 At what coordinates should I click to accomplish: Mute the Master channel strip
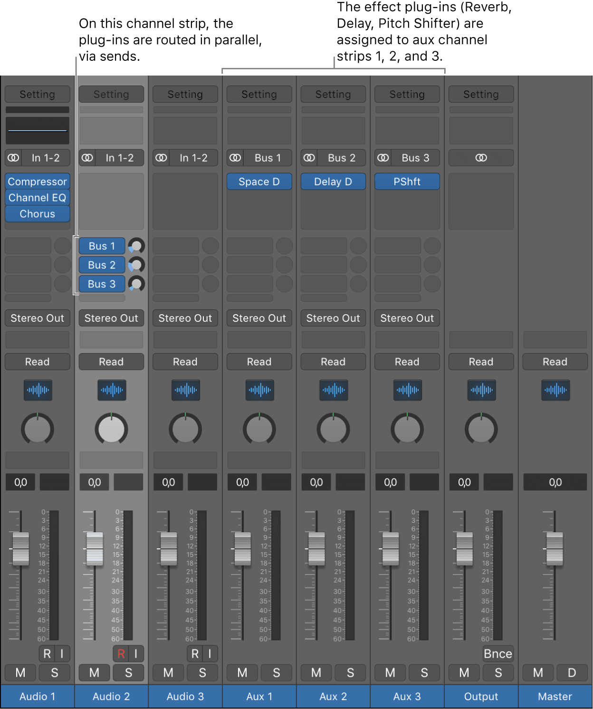coord(538,673)
